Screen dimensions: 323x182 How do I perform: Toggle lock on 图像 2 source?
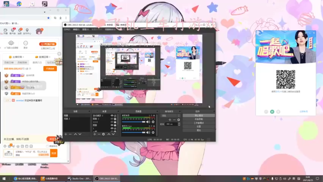coord(115,119)
